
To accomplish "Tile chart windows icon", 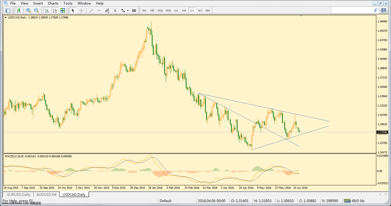I will coord(63,10).
